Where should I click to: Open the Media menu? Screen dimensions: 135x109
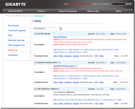pyautogui.click(x=118, y=11)
